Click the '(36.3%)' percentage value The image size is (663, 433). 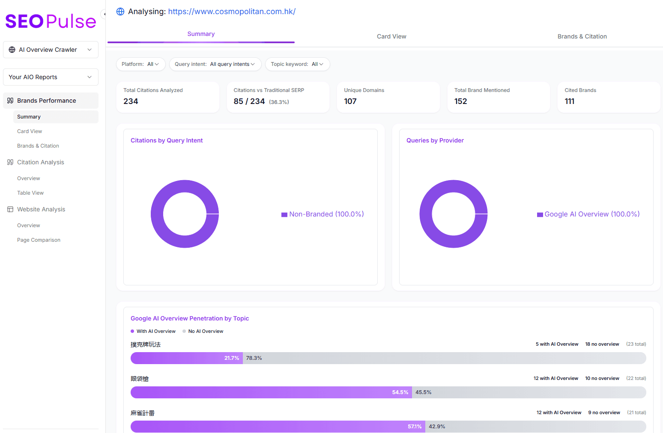coord(279,102)
